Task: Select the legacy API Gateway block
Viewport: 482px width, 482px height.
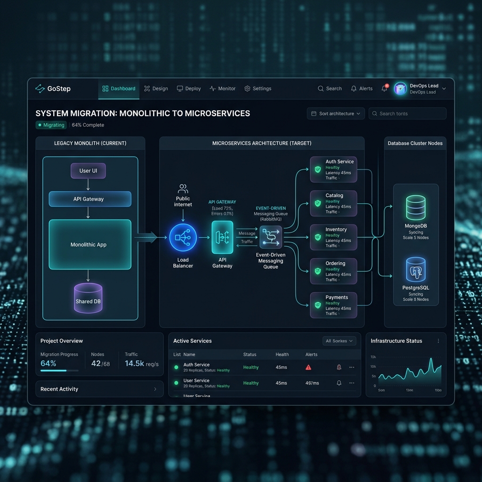Action: (x=90, y=199)
